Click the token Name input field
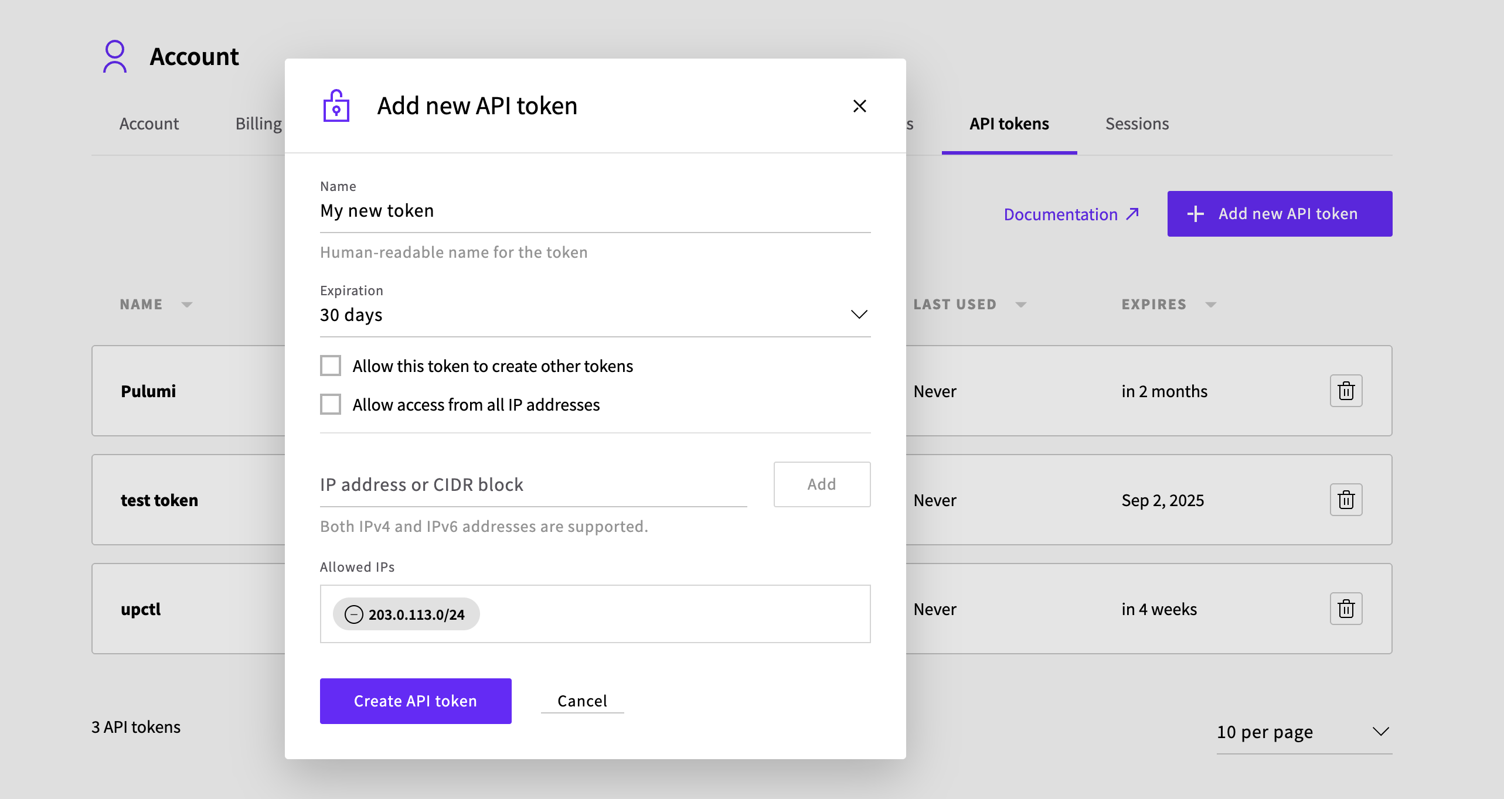Image resolution: width=1504 pixels, height=799 pixels. [x=594, y=210]
